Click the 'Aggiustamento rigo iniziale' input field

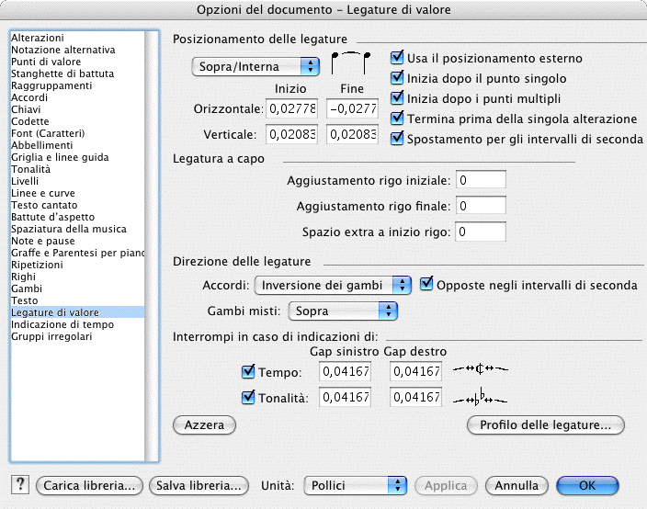(x=481, y=180)
